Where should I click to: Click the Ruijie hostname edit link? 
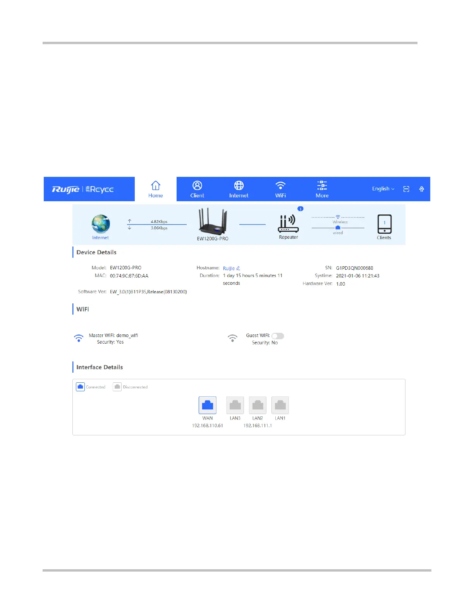(x=232, y=268)
